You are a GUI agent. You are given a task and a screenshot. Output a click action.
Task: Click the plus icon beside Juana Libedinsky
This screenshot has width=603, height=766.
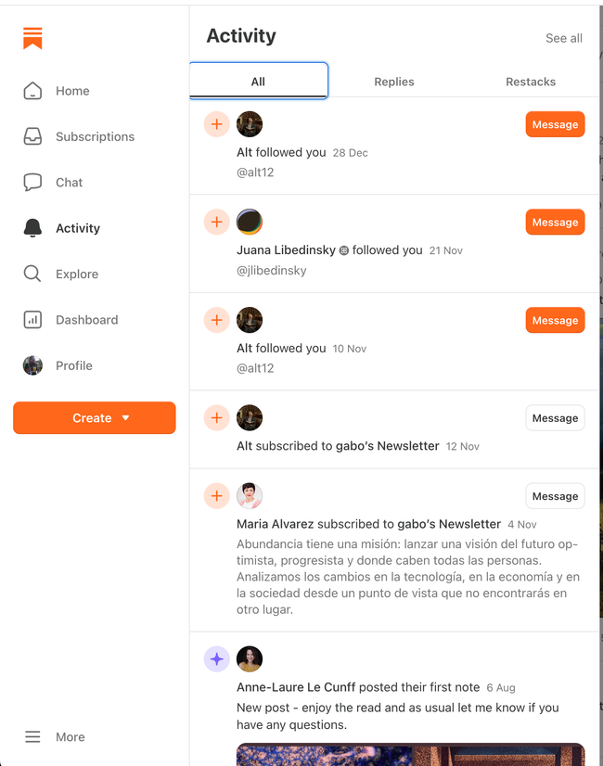click(x=216, y=222)
